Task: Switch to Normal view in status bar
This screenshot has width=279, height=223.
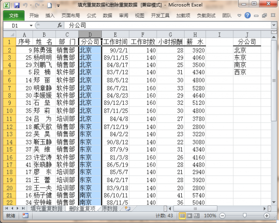Action: point(183,216)
